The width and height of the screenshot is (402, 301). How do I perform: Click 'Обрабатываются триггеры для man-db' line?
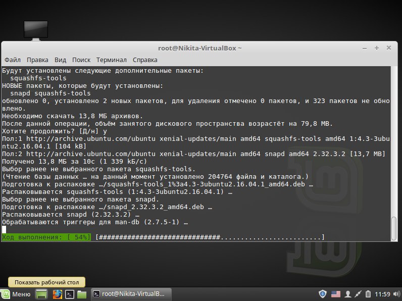coord(95,222)
